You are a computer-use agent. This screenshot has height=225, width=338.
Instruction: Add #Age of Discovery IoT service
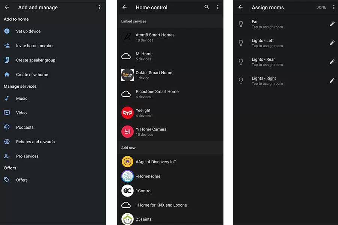[170, 162]
